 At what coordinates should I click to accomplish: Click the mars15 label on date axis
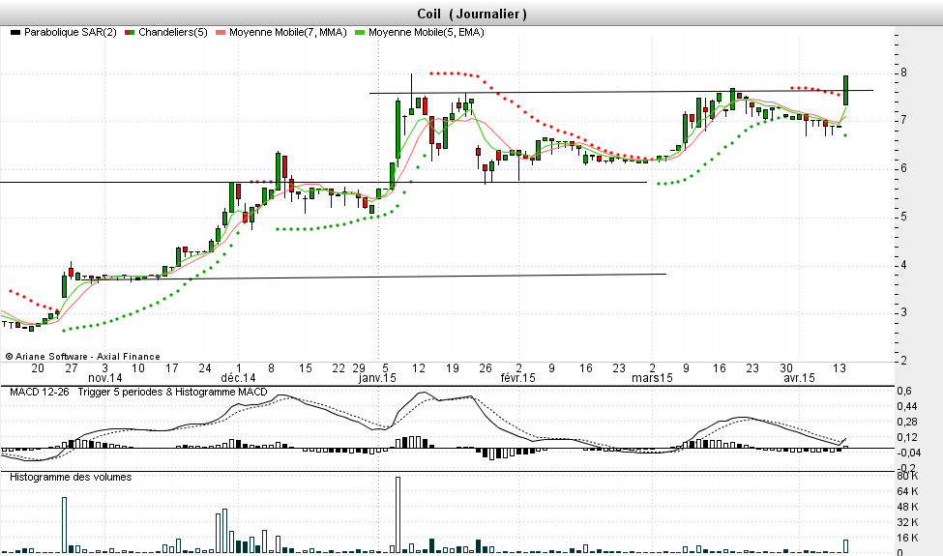pos(653,378)
